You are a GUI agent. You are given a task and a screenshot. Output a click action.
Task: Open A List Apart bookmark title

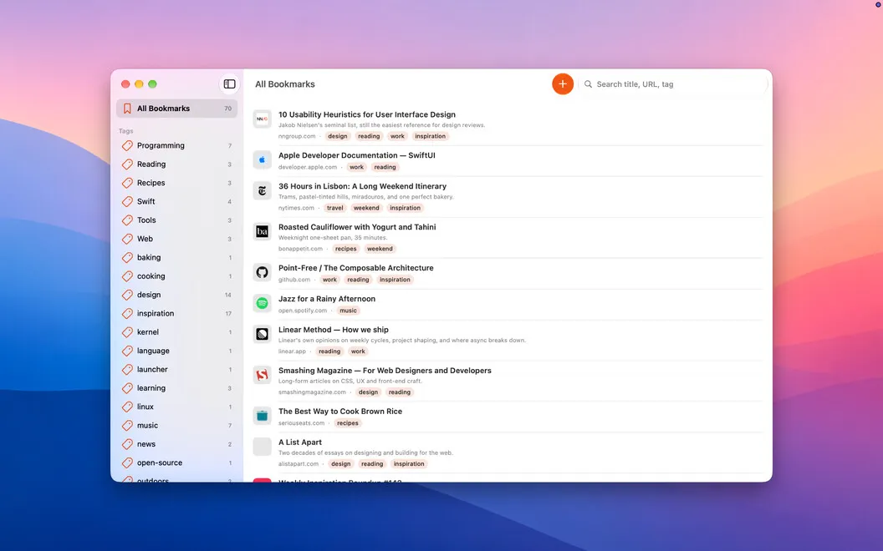(x=300, y=442)
